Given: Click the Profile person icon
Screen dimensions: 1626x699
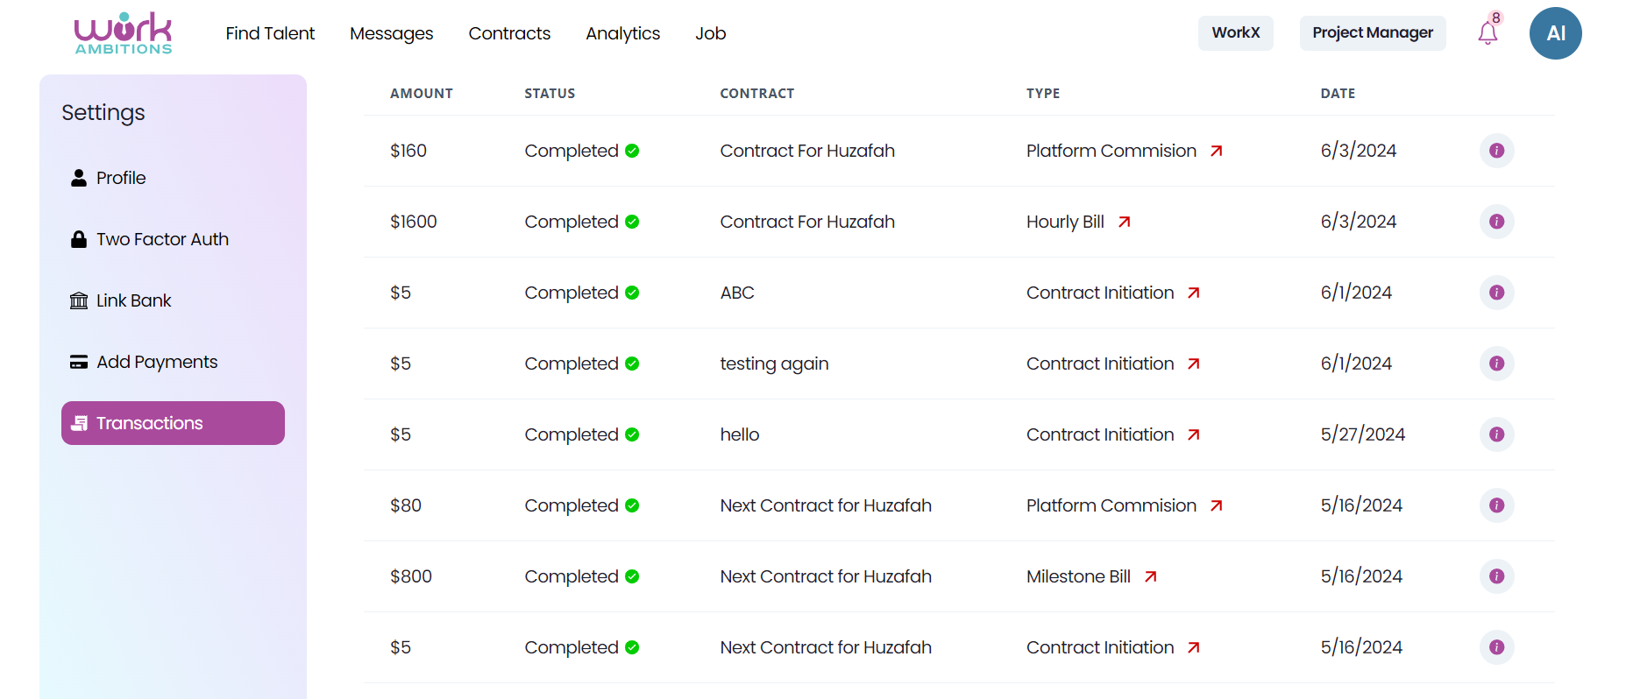Looking at the screenshot, I should [79, 178].
